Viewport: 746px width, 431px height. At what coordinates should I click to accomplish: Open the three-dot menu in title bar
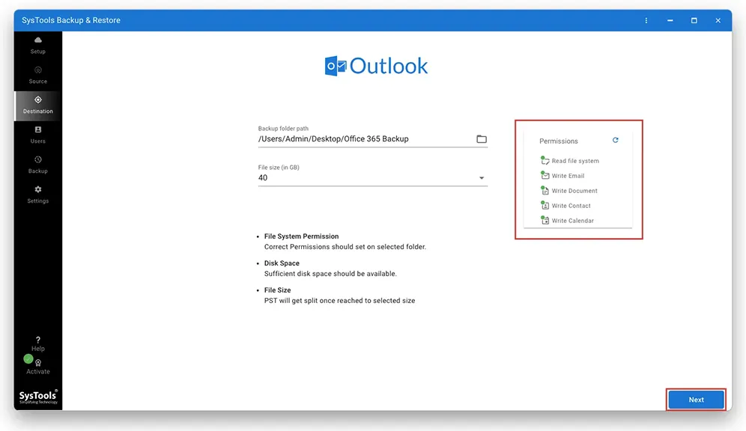646,20
